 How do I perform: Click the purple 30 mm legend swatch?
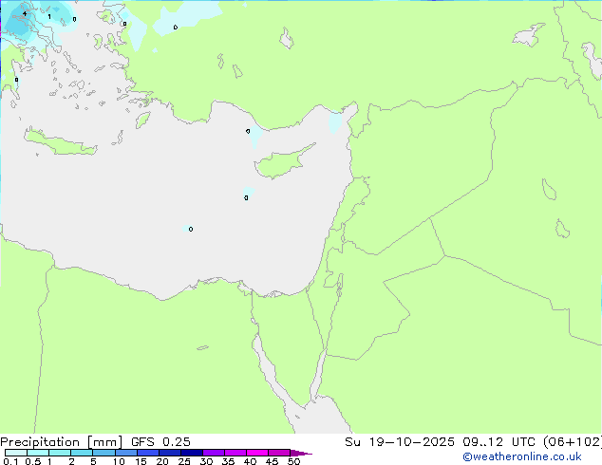click(214, 453)
